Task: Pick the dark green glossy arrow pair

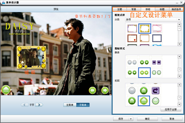Action: pos(144,62)
